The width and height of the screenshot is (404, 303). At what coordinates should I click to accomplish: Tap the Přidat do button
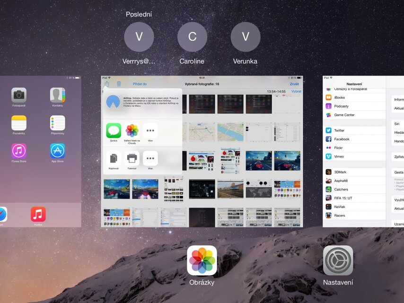139,84
